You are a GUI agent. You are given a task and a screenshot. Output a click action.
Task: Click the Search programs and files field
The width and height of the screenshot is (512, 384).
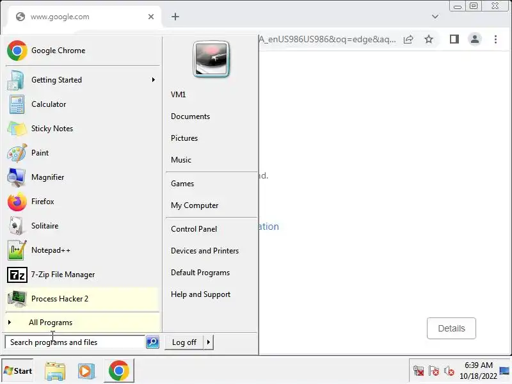click(75, 342)
